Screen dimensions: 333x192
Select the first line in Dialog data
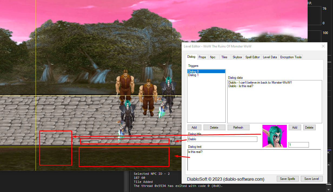pyautogui.click(x=260, y=83)
